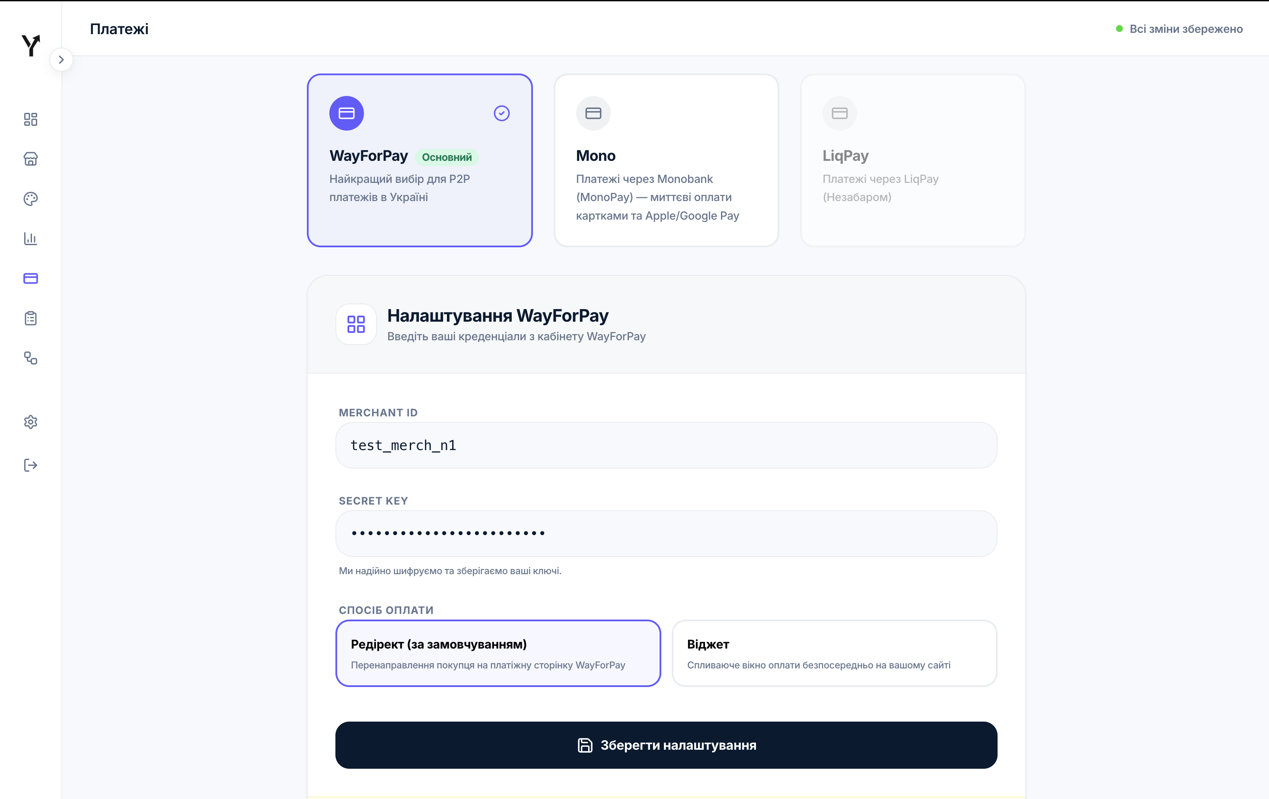
Task: Click the MERCHANT ID label
Action: [378, 412]
